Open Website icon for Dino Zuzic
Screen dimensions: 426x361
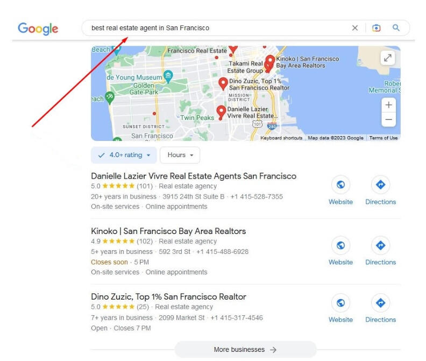point(340,302)
